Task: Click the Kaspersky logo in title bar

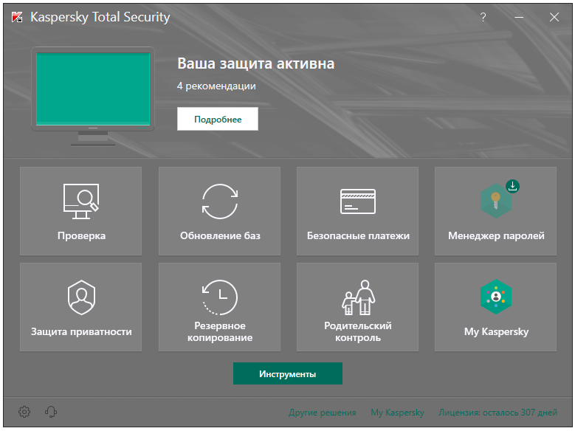Action: point(17,17)
